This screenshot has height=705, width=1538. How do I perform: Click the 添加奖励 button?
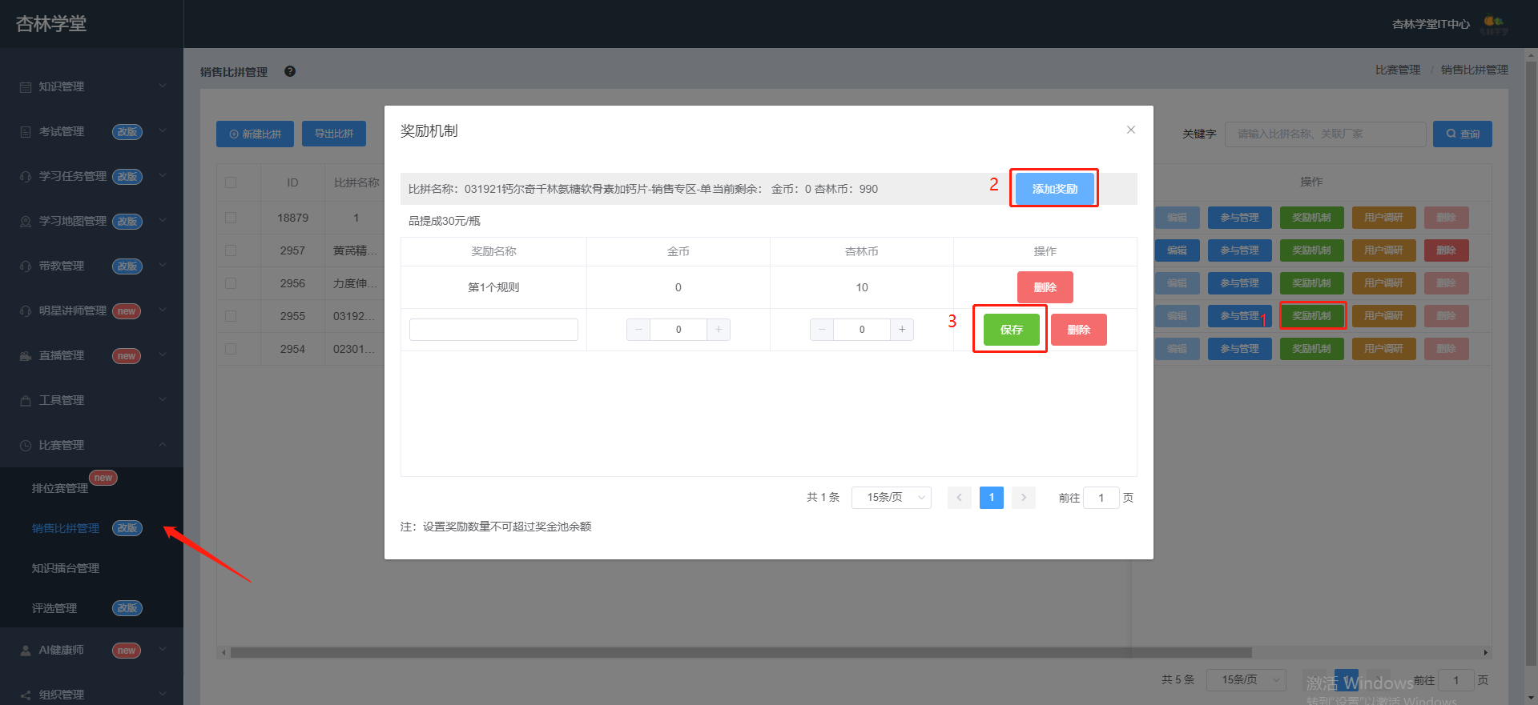coord(1055,189)
